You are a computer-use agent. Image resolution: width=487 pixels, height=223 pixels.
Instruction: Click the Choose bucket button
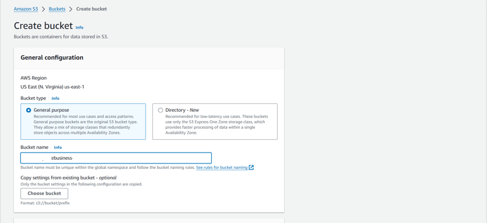[44, 194]
